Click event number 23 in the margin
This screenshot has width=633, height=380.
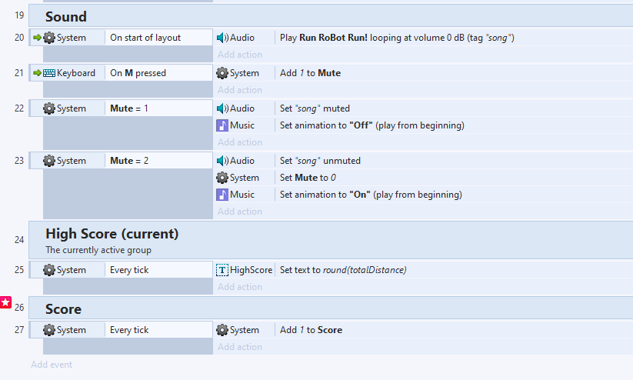[x=19, y=161]
